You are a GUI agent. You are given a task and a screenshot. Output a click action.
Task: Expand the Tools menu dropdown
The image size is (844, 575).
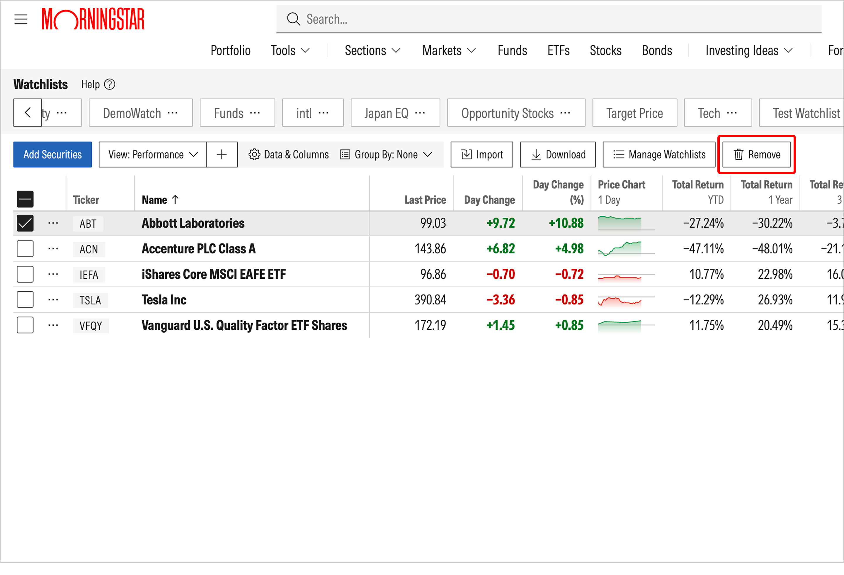click(290, 50)
